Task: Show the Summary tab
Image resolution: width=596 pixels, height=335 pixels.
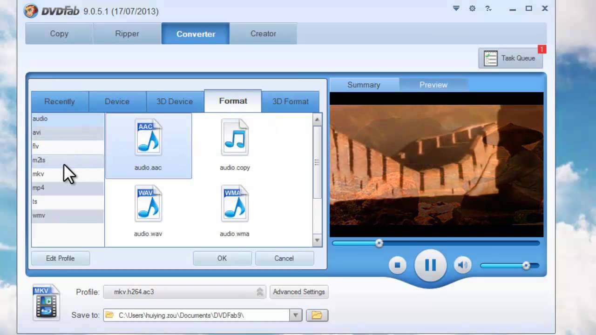Action: [364, 85]
